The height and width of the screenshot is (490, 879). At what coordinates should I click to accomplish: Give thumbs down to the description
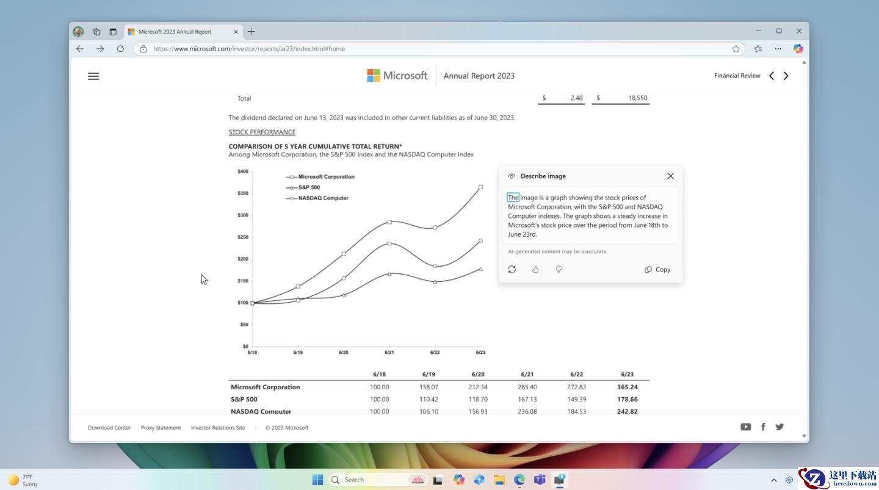pyautogui.click(x=559, y=269)
